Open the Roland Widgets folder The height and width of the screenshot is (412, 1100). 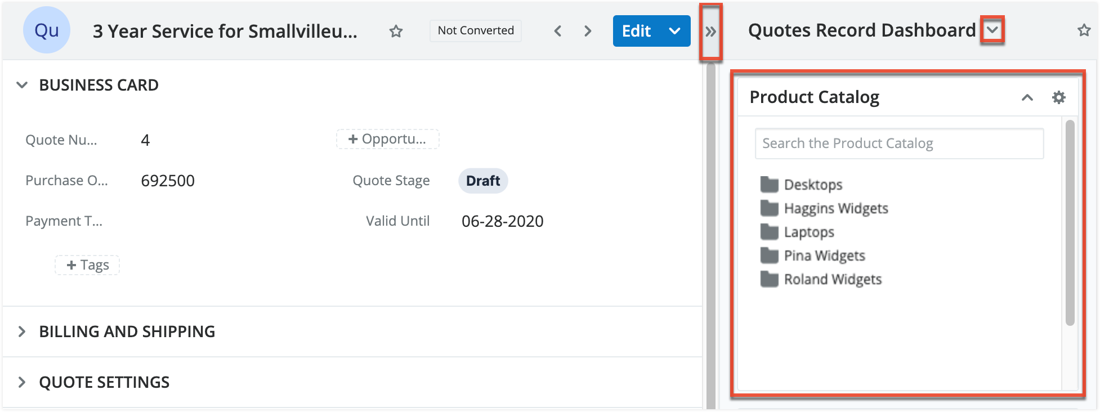(832, 279)
